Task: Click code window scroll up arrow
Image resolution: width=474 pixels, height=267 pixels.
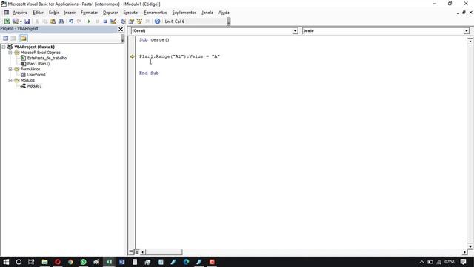Action: [470, 41]
